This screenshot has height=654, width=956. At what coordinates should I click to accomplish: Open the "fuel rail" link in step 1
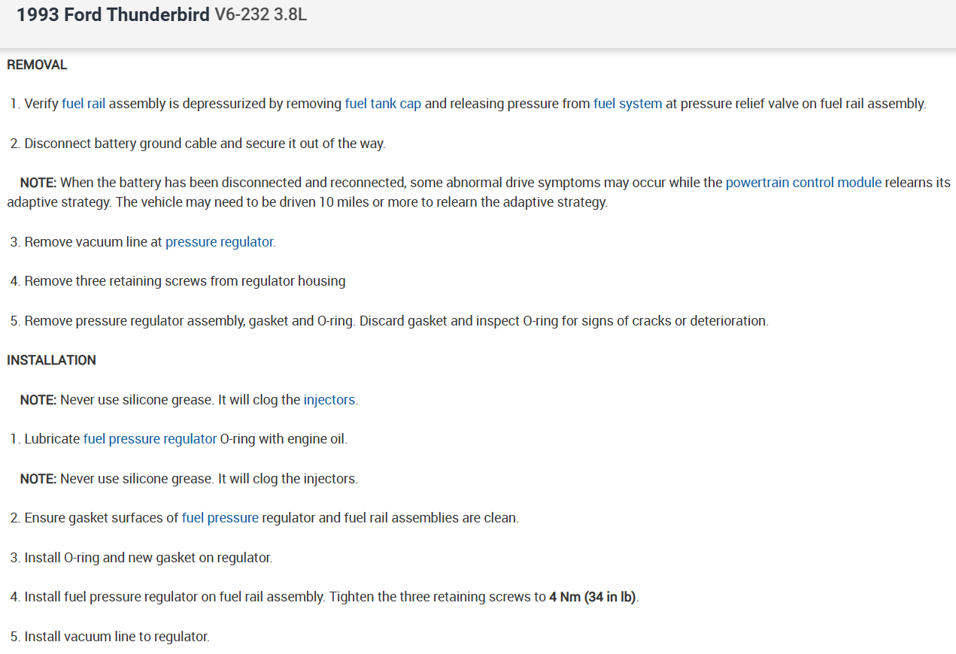(x=83, y=104)
